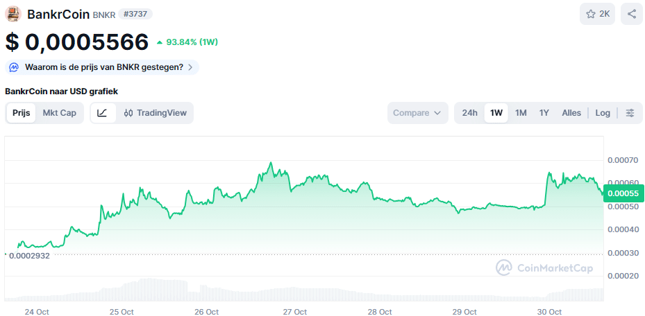Screen dimensions: 645x316
Task: Click the BankrCoin name title
Action: [x=58, y=15]
